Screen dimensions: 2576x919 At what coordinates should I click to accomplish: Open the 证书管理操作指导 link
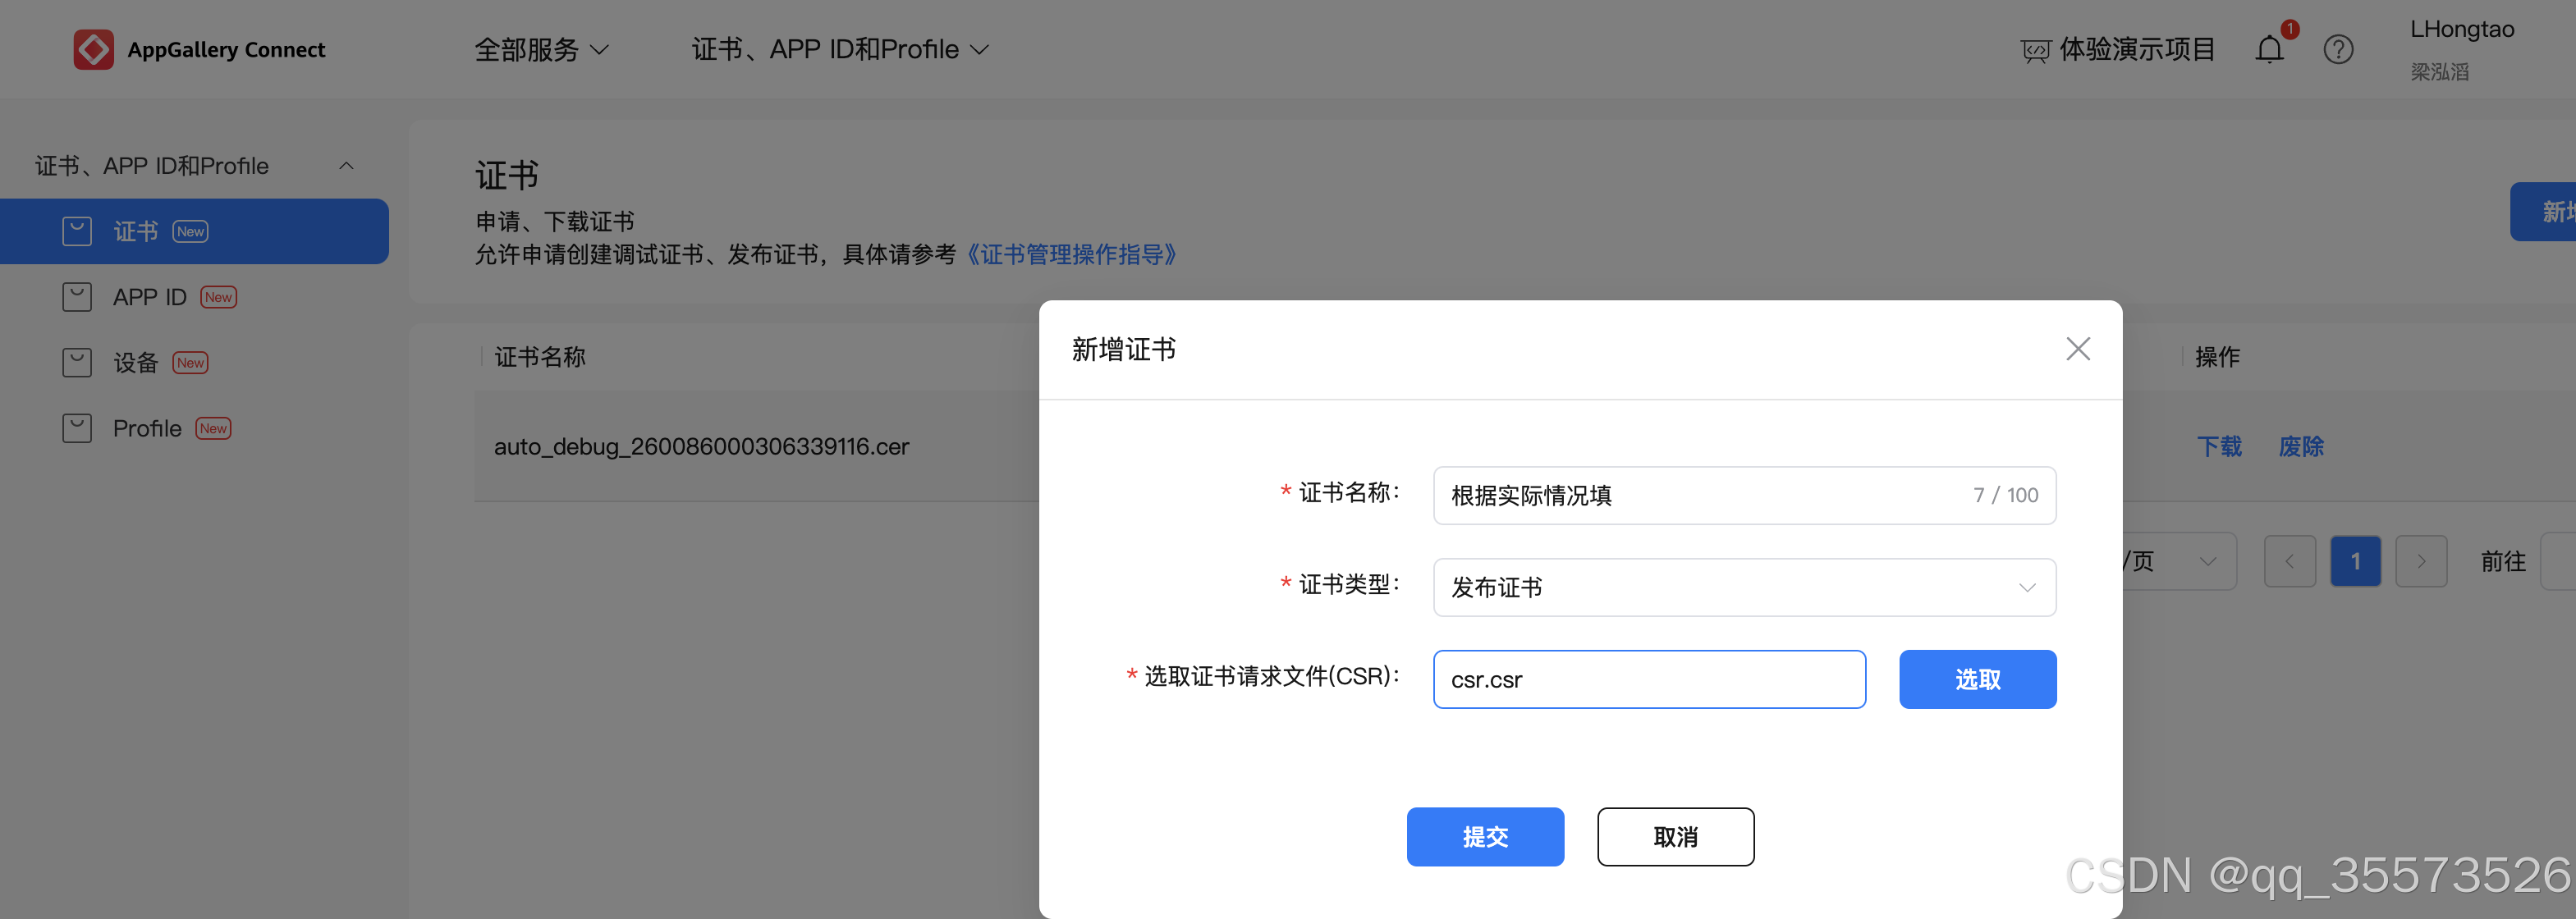pyautogui.click(x=1070, y=254)
